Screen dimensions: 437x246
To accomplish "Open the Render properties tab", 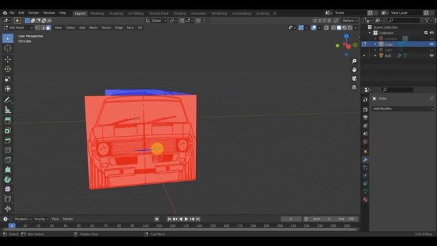I will click(365, 109).
